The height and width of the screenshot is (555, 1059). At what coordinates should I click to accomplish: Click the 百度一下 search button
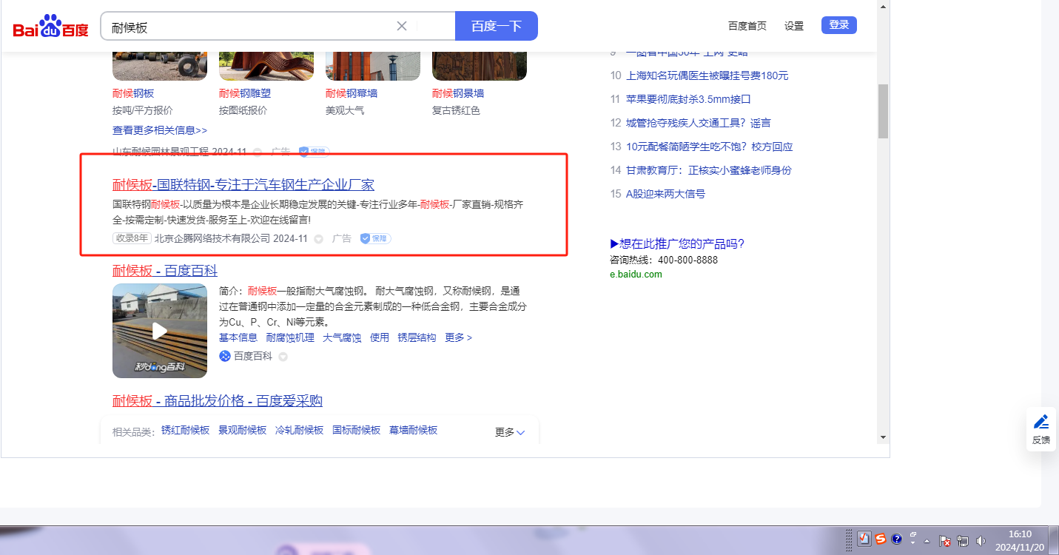(496, 26)
